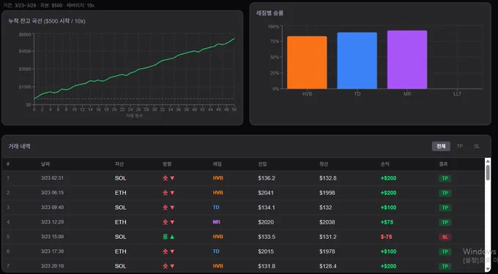Click the green balance curve line
Image resolution: width=498 pixels, height=274 pixels.
134,69
